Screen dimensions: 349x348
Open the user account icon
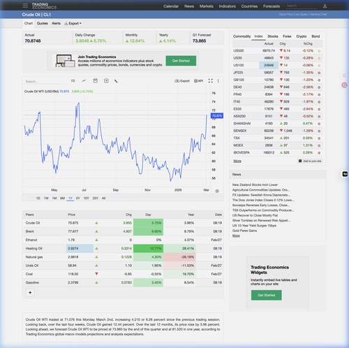[x=325, y=6]
